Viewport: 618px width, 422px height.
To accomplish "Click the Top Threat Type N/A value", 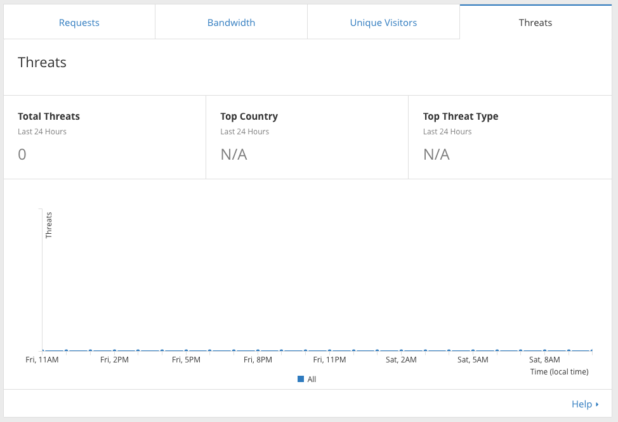I will click(x=437, y=155).
